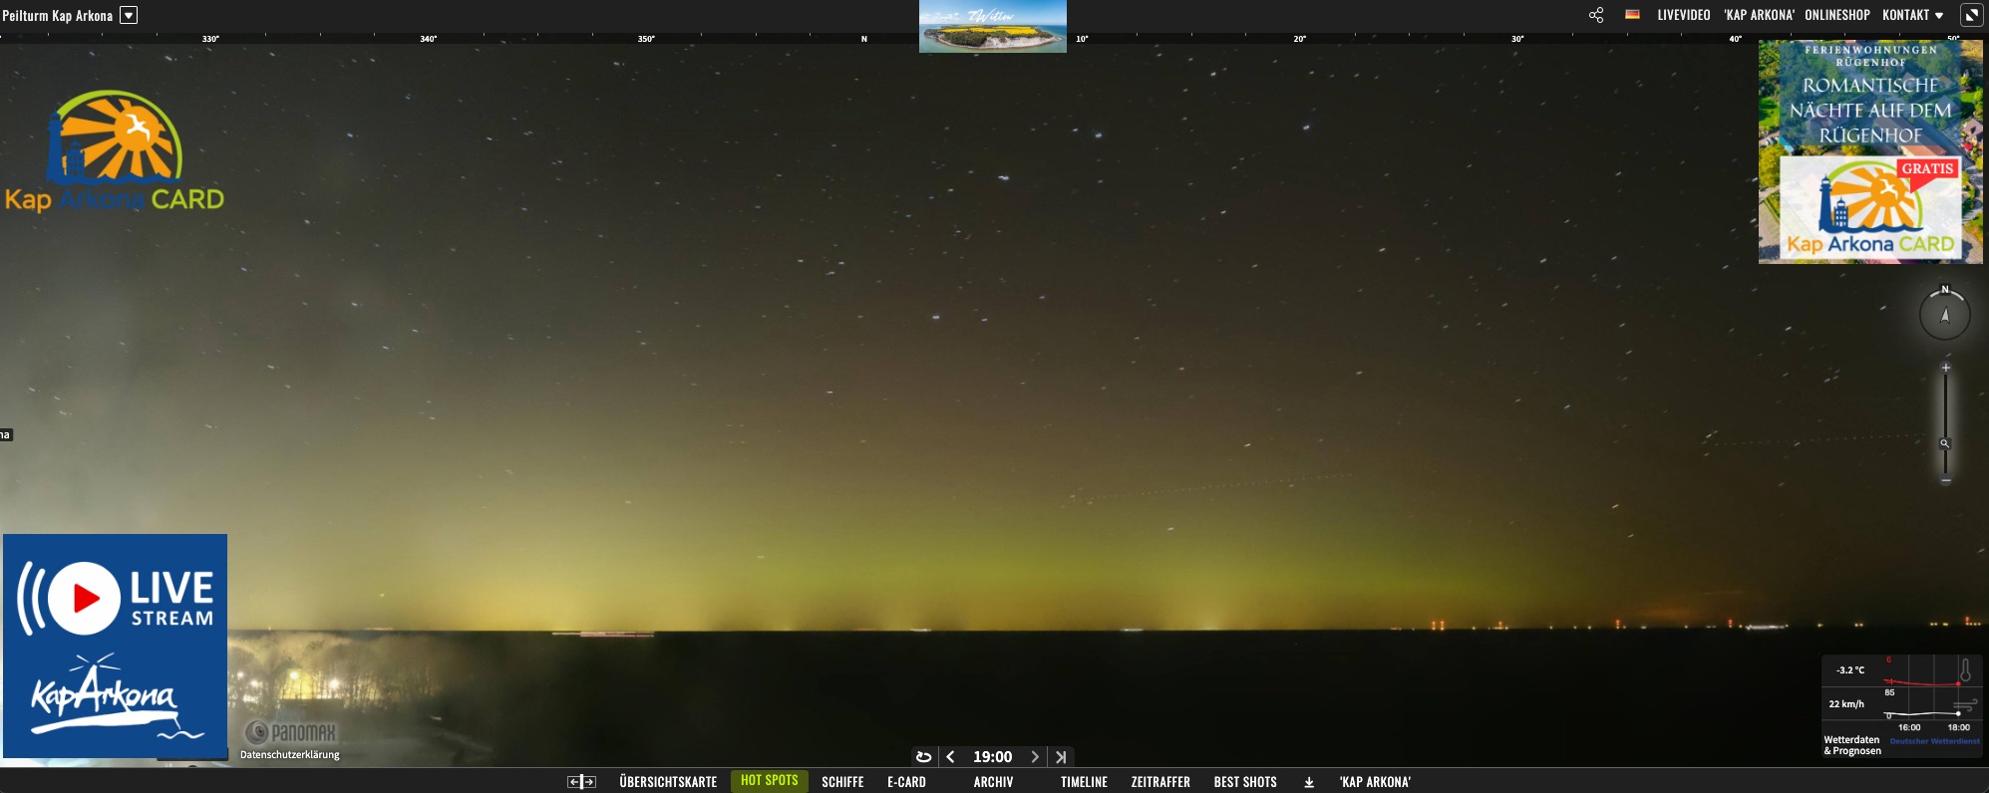This screenshot has width=1989, height=793.
Task: Click the loop/refresh icon beside the time
Action: click(x=923, y=757)
